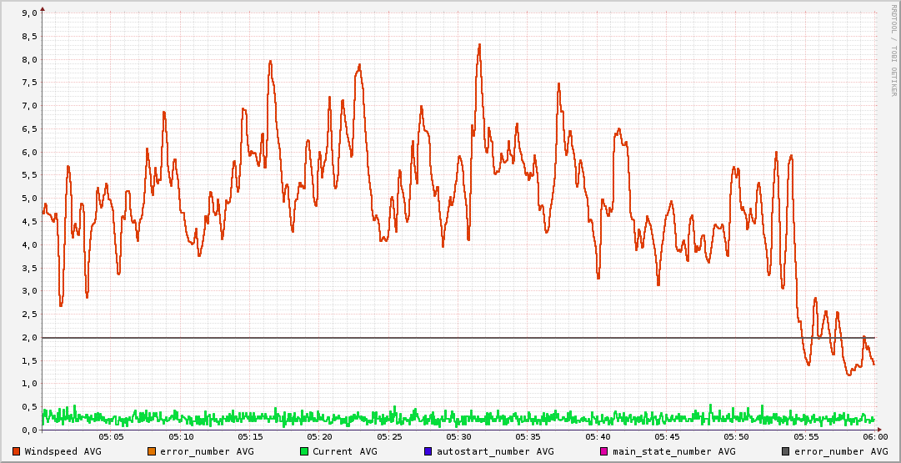901x463 pixels.
Task: Click the orange error_number legend color box
Action: pos(152,451)
